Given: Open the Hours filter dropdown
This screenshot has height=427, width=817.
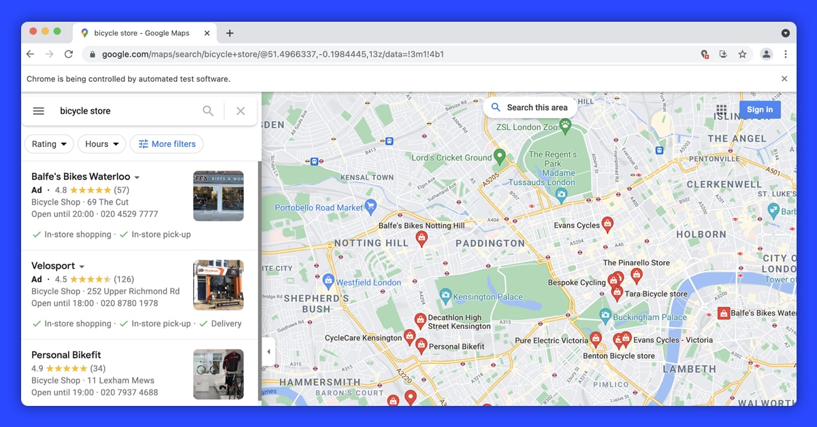Looking at the screenshot, I should (x=101, y=144).
